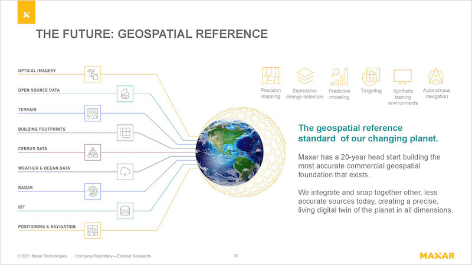Click the IoT database icon

tap(125, 211)
